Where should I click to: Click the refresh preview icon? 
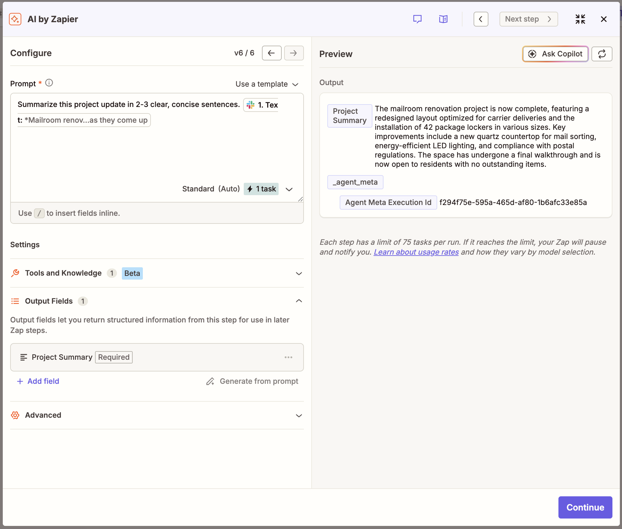[602, 54]
